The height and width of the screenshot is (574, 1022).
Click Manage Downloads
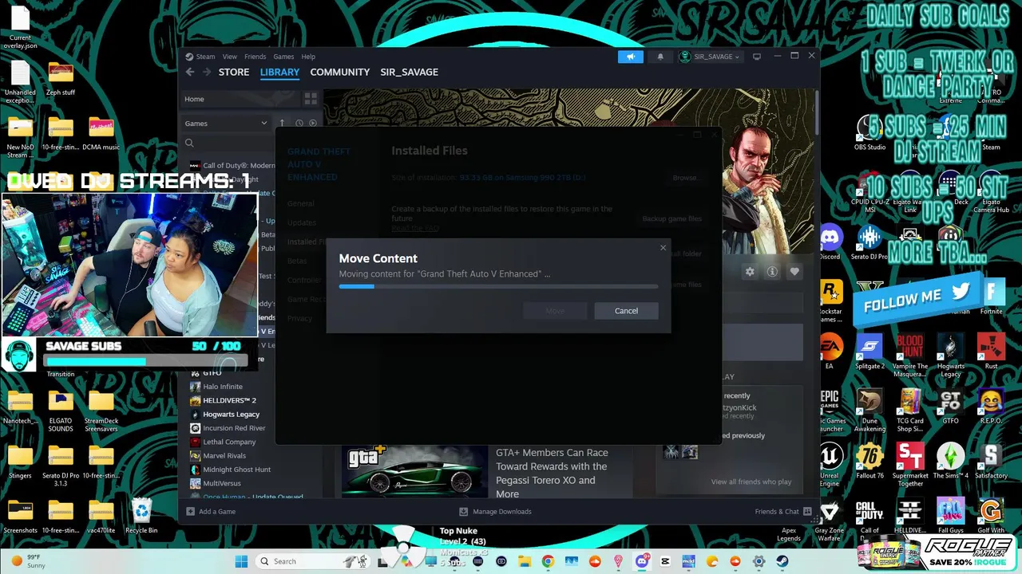pyautogui.click(x=495, y=511)
